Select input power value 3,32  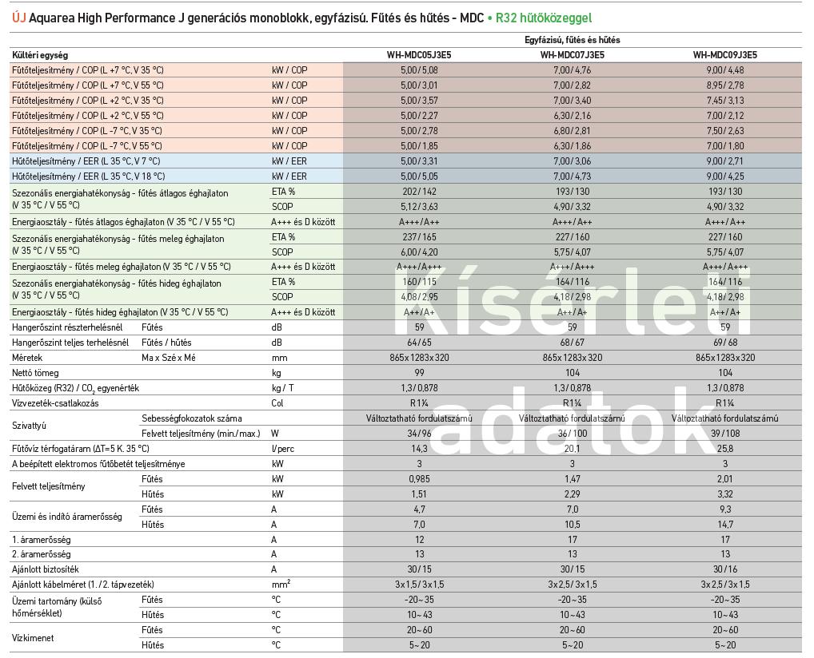click(725, 494)
